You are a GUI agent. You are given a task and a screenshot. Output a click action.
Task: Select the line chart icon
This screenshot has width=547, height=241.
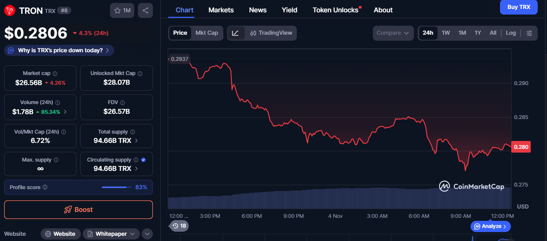pos(235,33)
